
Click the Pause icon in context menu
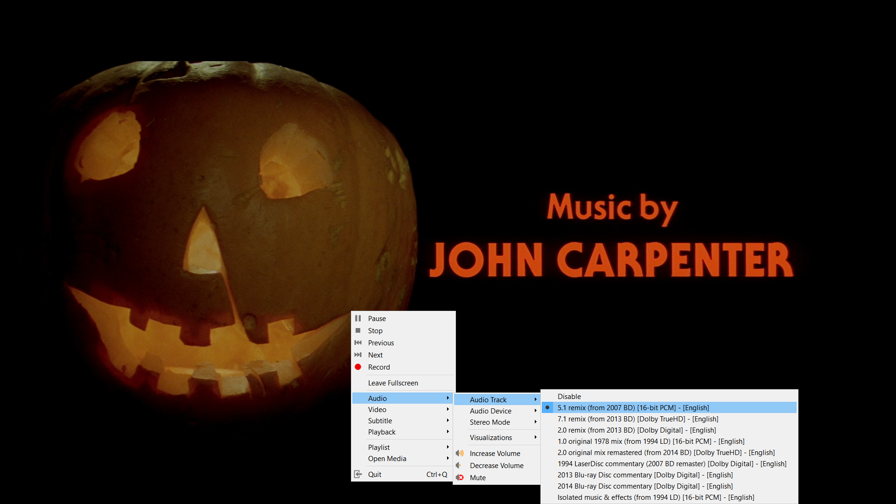[x=358, y=318]
